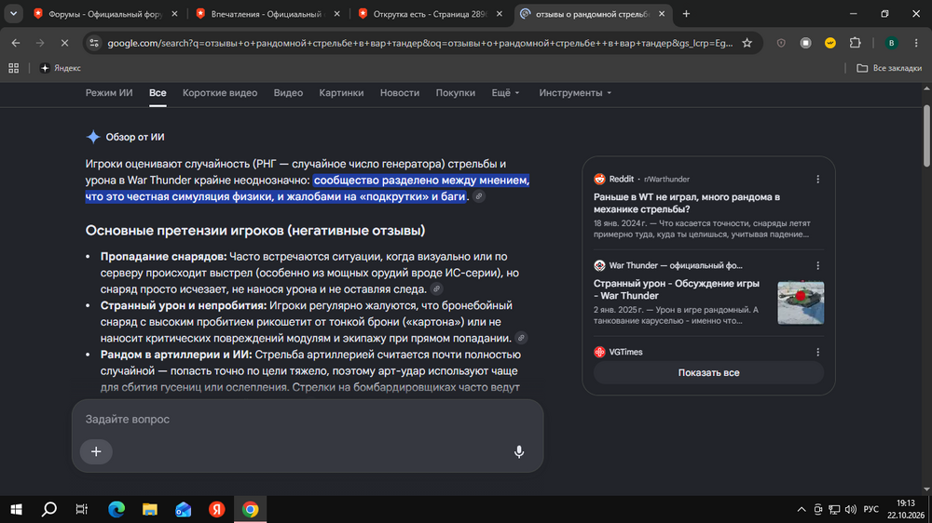The height and width of the screenshot is (523, 932).
Task: Open the VGTimes source
Action: (x=618, y=352)
